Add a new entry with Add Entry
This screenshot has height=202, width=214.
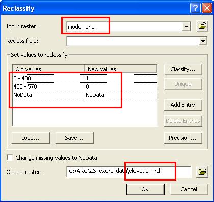click(x=183, y=105)
